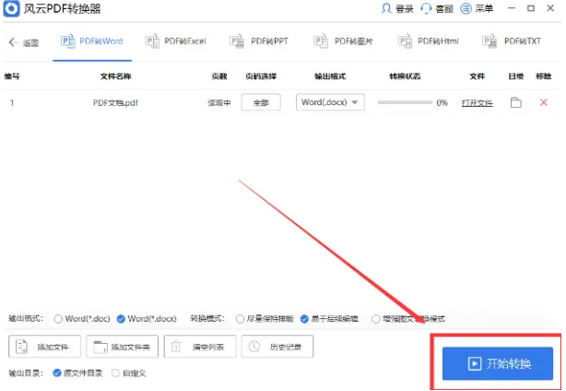Choose 易于后续编辑 conversion mode
The image size is (566, 391).
click(304, 319)
